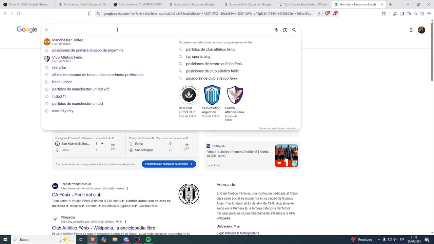Open the Brave Wallet icon
The image size is (434, 244).
tap(409, 14)
